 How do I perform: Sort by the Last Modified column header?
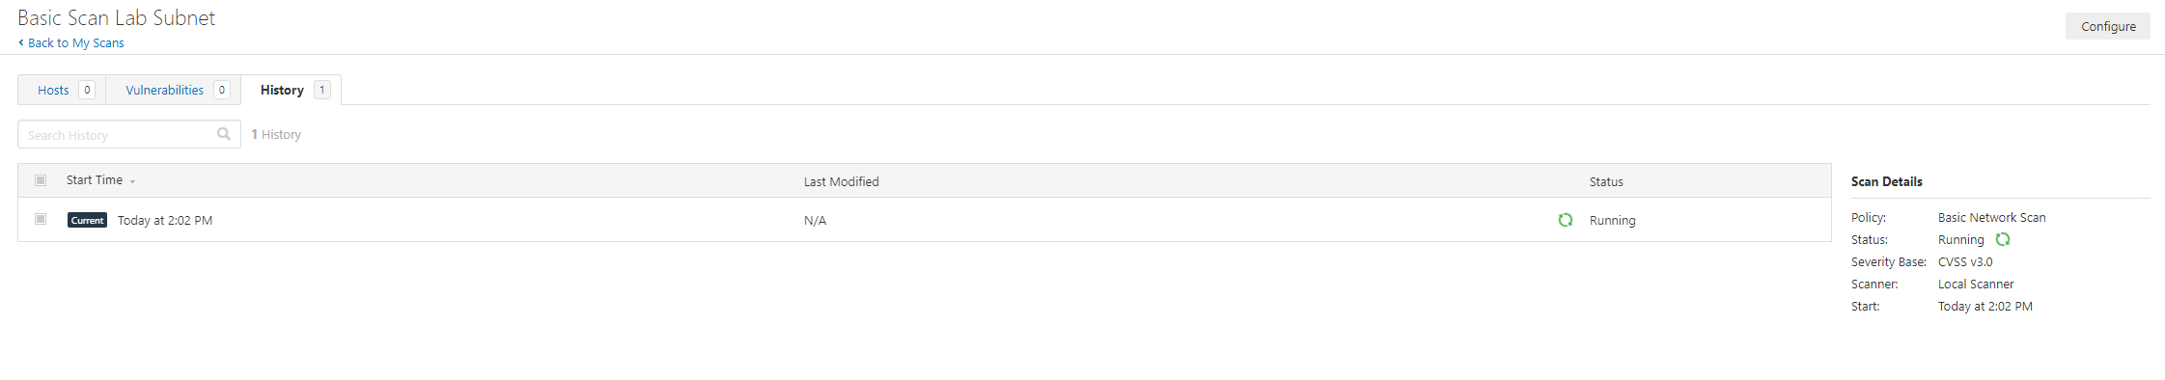coord(842,181)
